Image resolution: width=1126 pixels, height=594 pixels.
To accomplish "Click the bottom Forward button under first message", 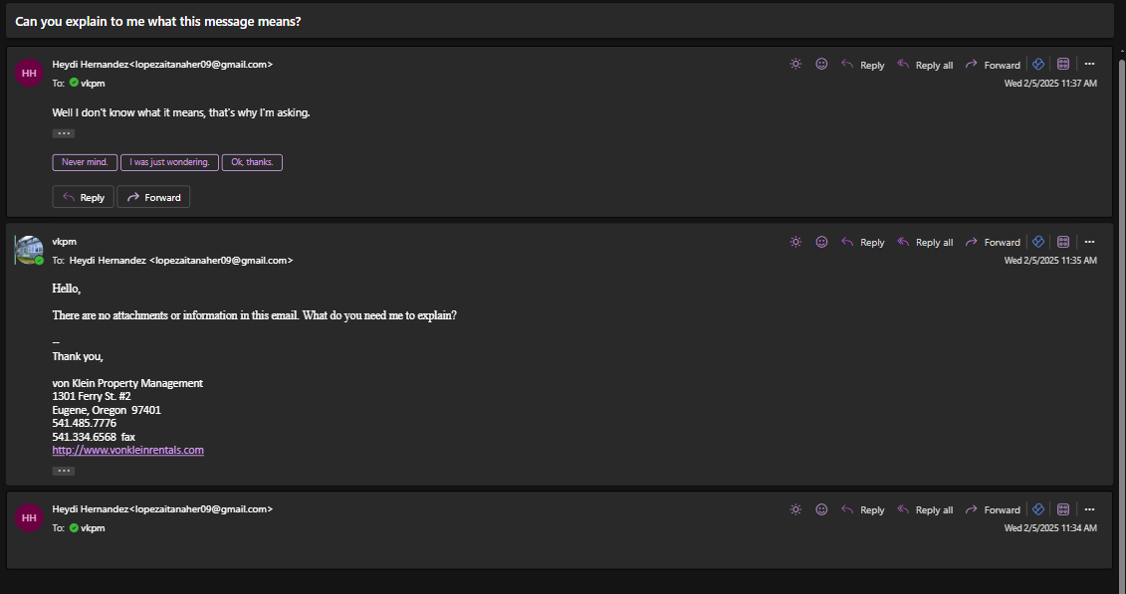I will coord(153,197).
